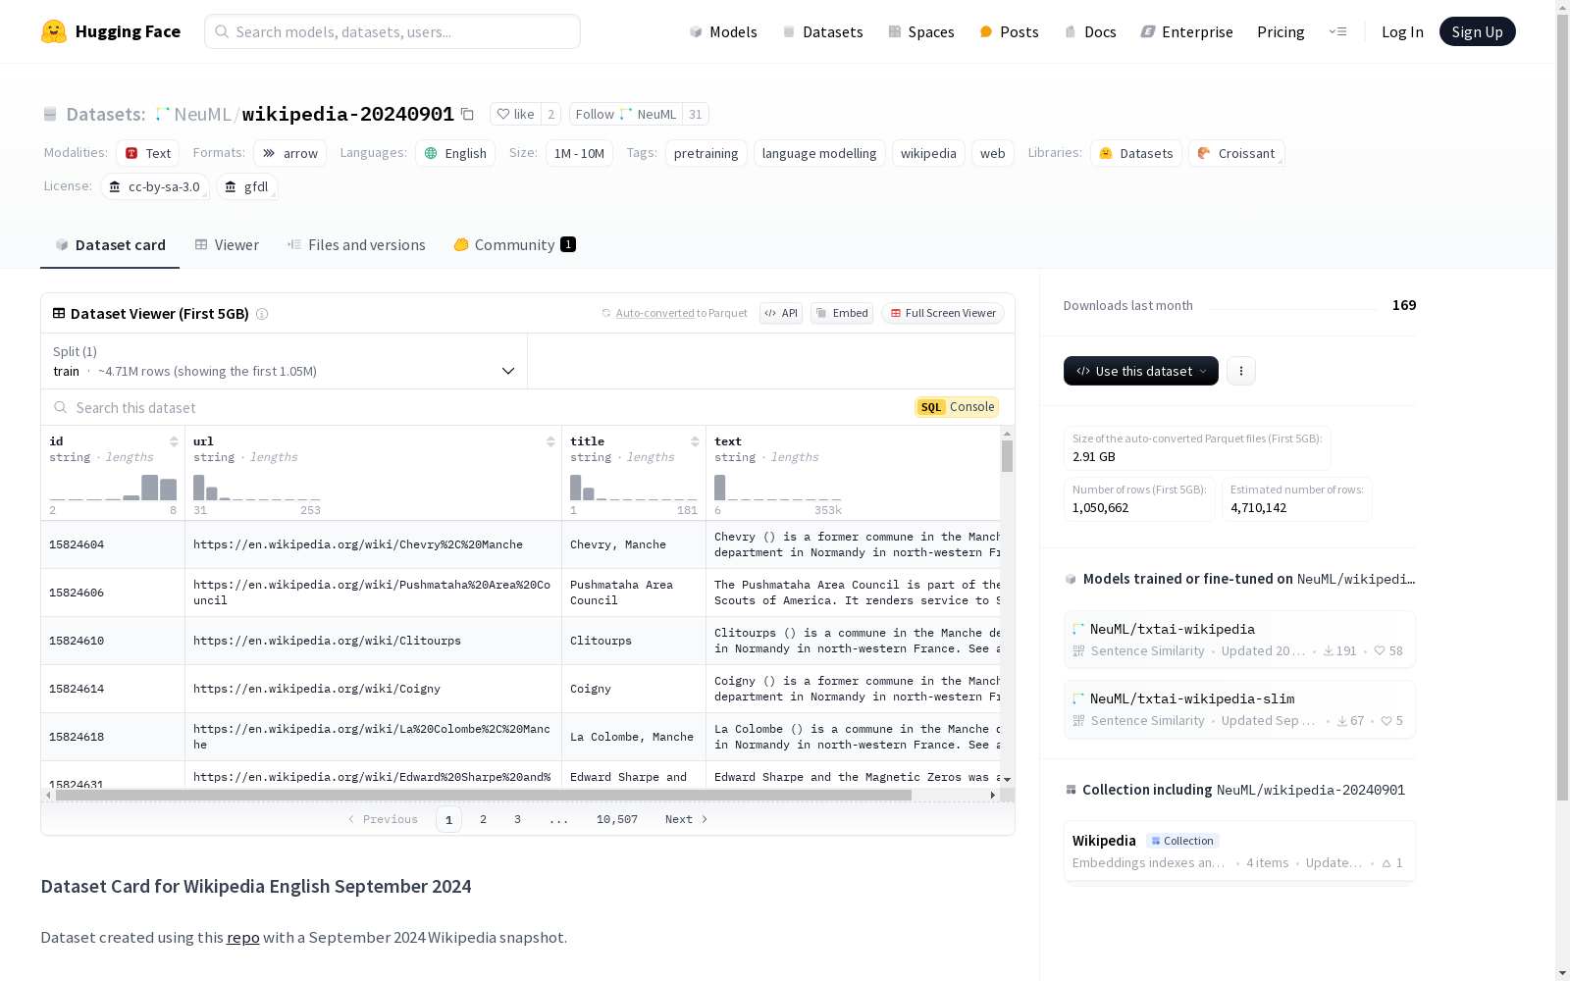
Task: Click the 1M - 10M size tag
Action: (x=579, y=153)
